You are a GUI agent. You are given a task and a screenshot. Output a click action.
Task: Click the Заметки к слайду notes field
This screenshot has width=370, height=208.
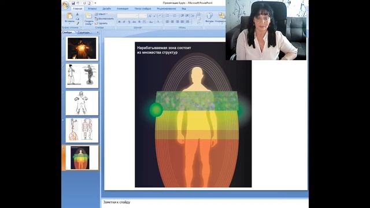[x=205, y=203]
